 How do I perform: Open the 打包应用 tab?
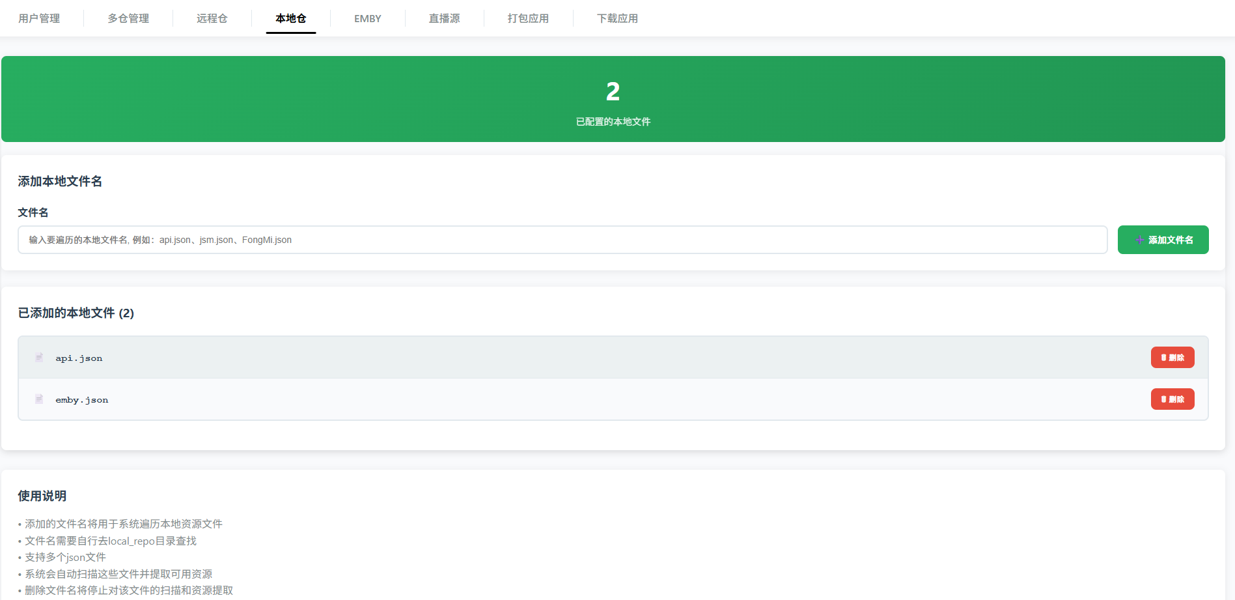pos(529,18)
